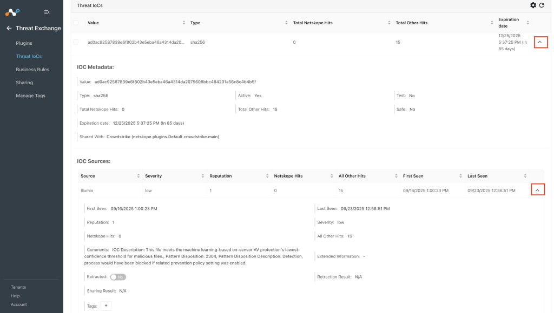Collapse the sha256 IoC row details
The width and height of the screenshot is (554, 313).
coord(540,42)
